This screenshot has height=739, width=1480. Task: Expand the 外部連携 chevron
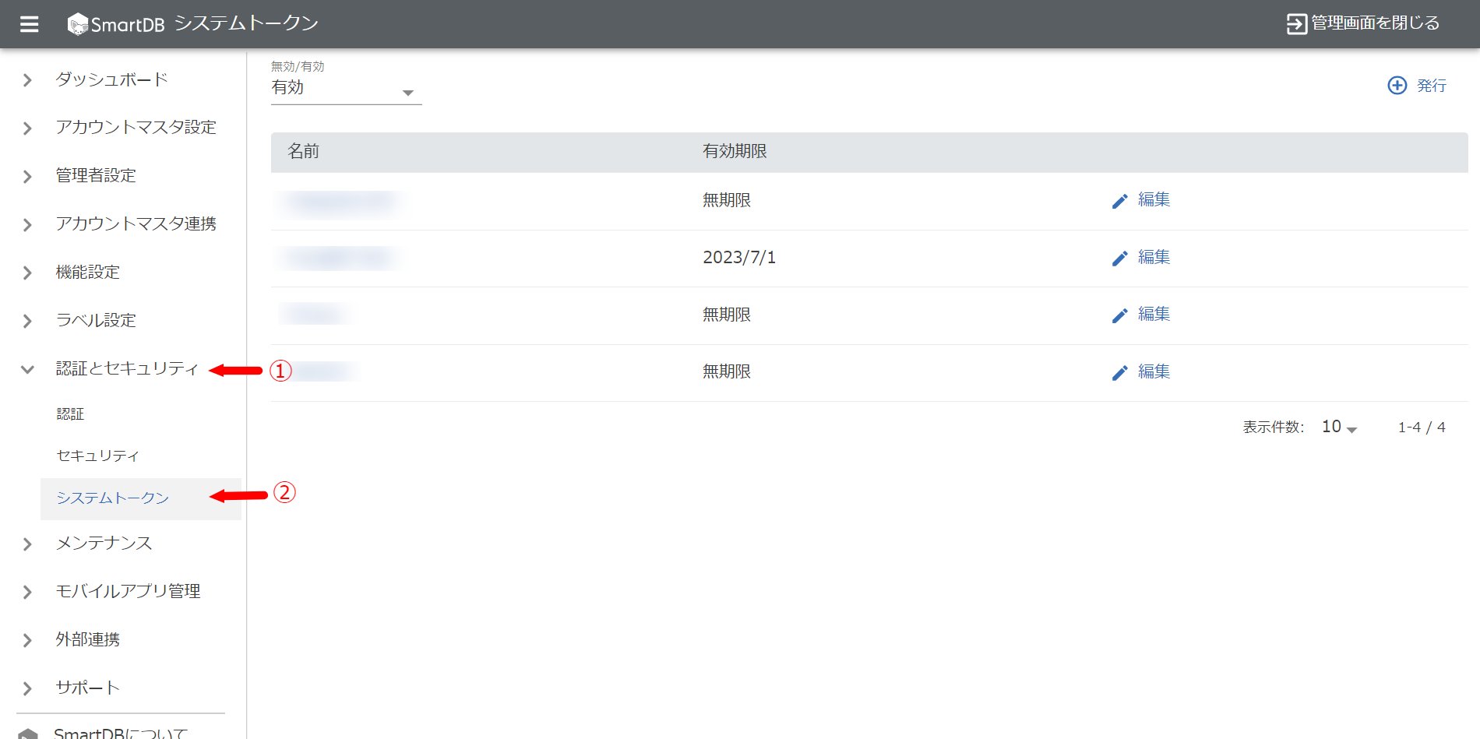click(27, 640)
